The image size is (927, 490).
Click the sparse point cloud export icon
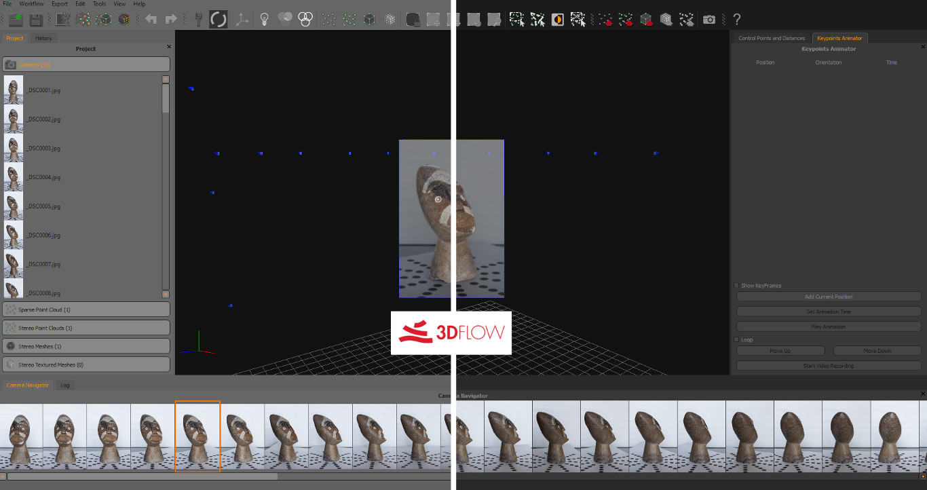605,20
